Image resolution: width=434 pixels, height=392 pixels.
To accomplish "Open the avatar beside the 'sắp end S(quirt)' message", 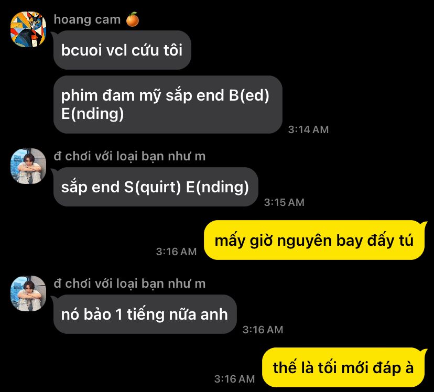I will [x=28, y=166].
